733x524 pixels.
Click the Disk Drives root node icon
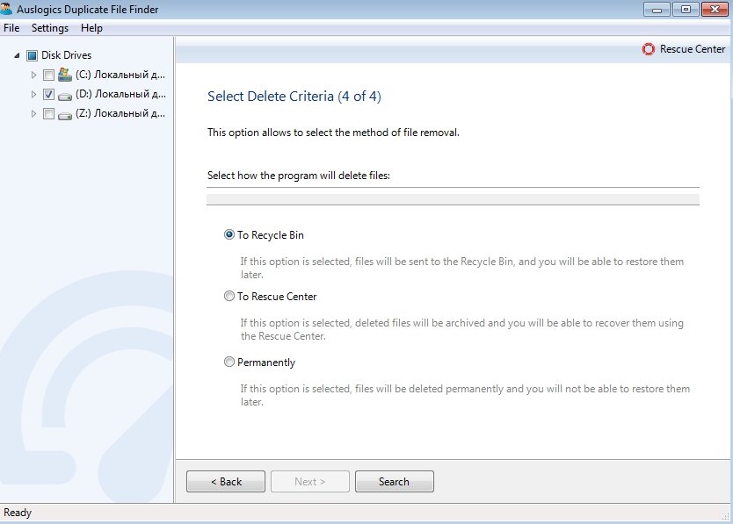(x=33, y=55)
